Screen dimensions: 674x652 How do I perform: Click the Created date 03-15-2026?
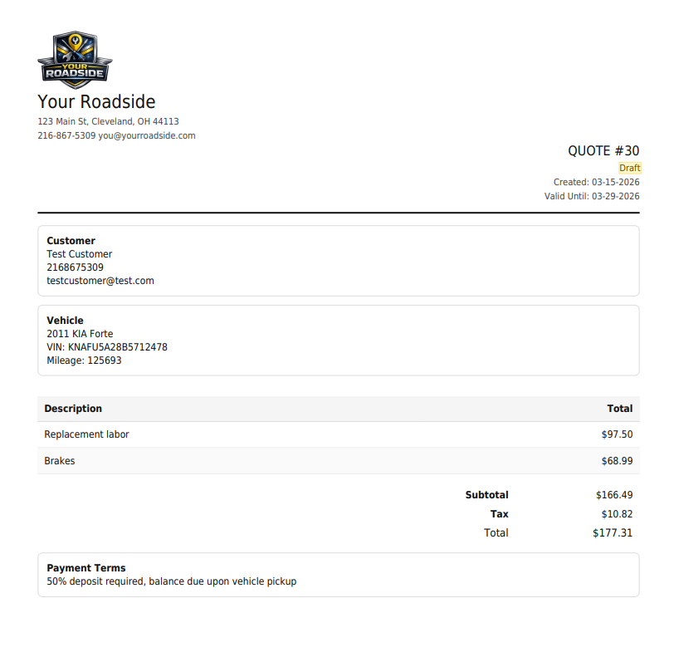(x=614, y=182)
